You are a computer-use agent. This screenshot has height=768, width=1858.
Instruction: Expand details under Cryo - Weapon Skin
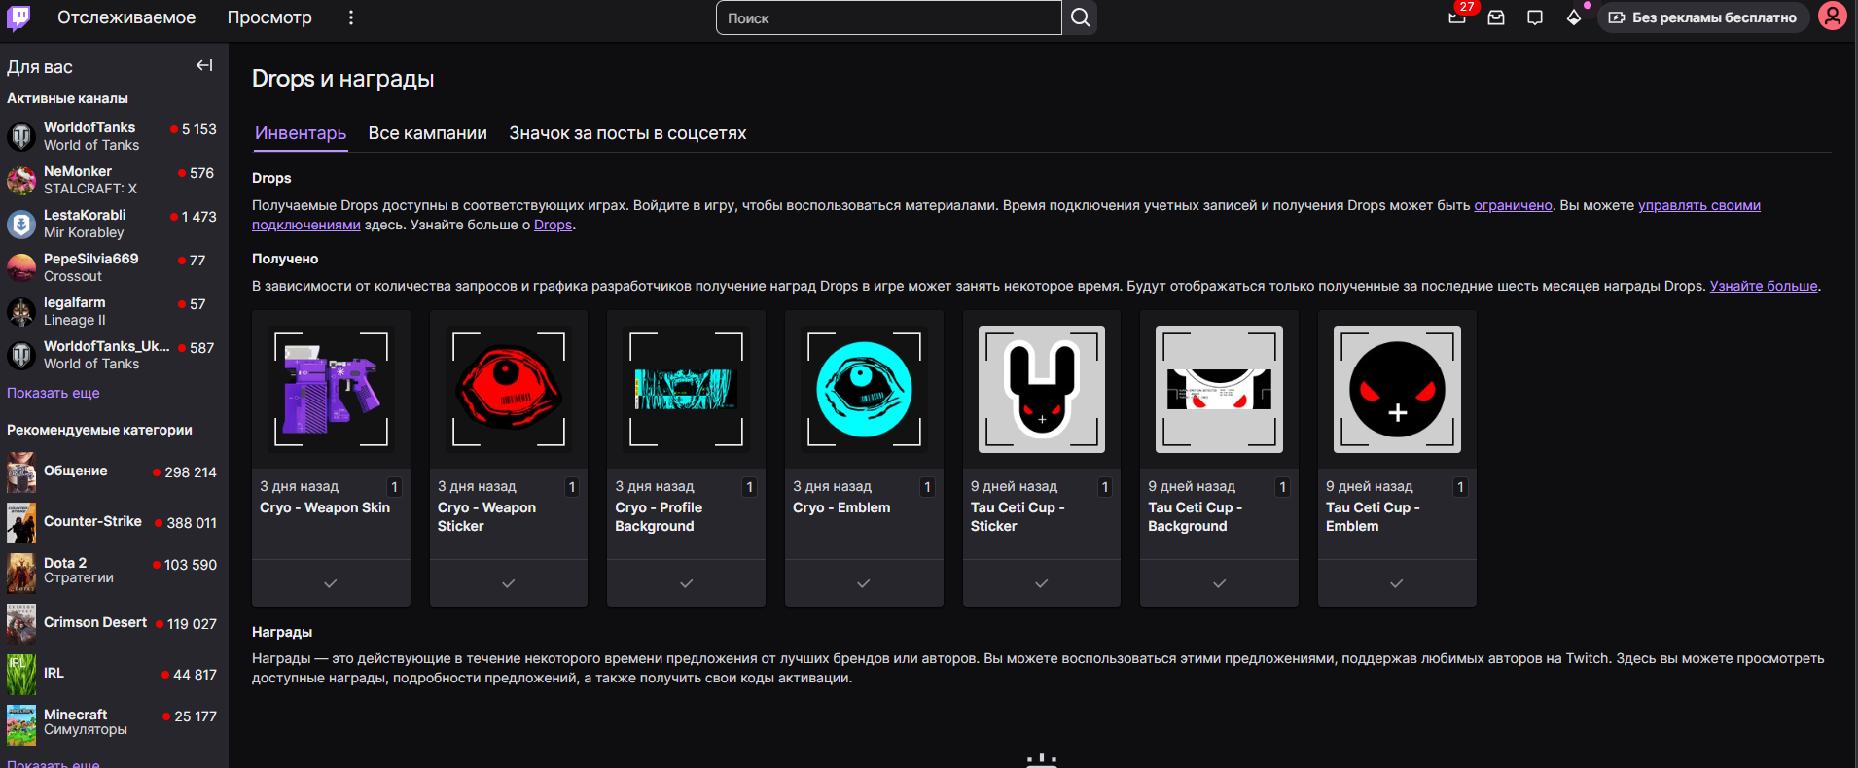point(331,583)
